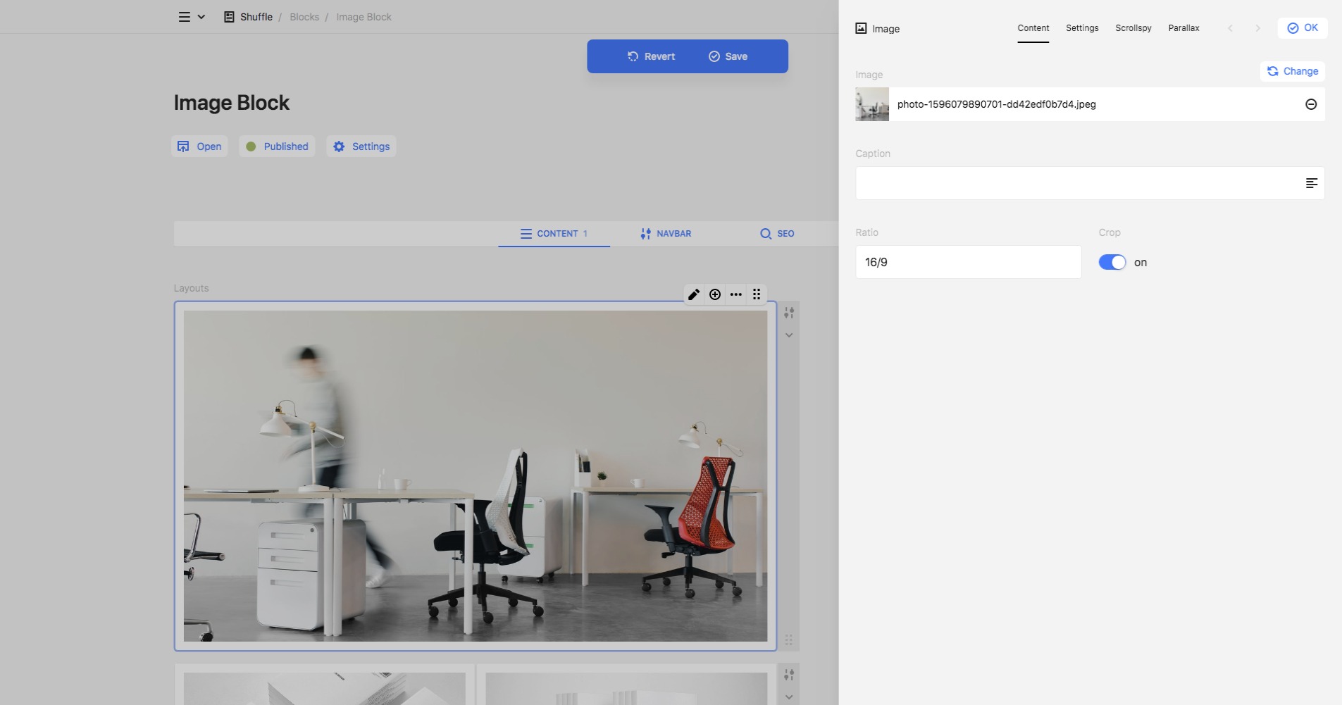Confirm with the OK button
The height and width of the screenshot is (705, 1342).
1303,28
